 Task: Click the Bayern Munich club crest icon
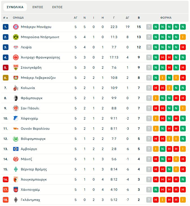point(16,27)
